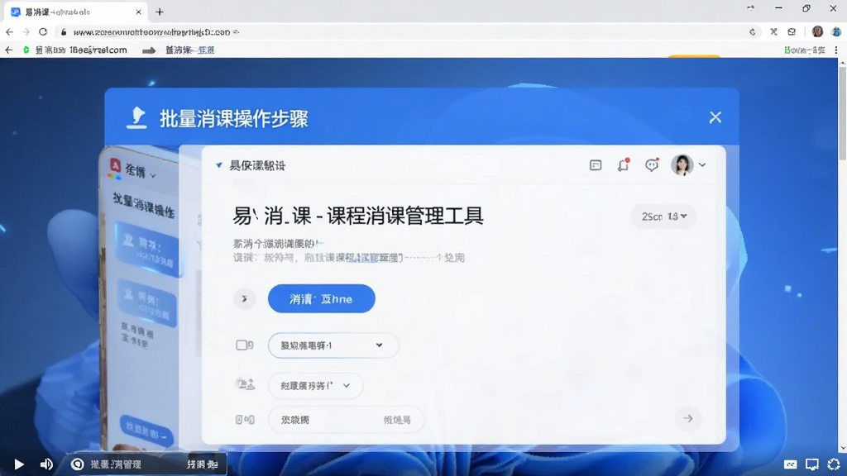Open the 2Scr dropdown pill

coord(663,217)
